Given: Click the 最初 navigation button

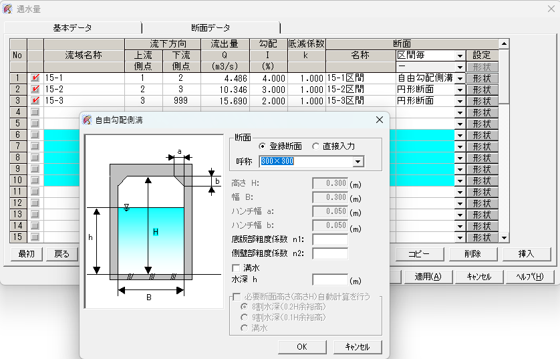Looking at the screenshot, I should tap(26, 254).
